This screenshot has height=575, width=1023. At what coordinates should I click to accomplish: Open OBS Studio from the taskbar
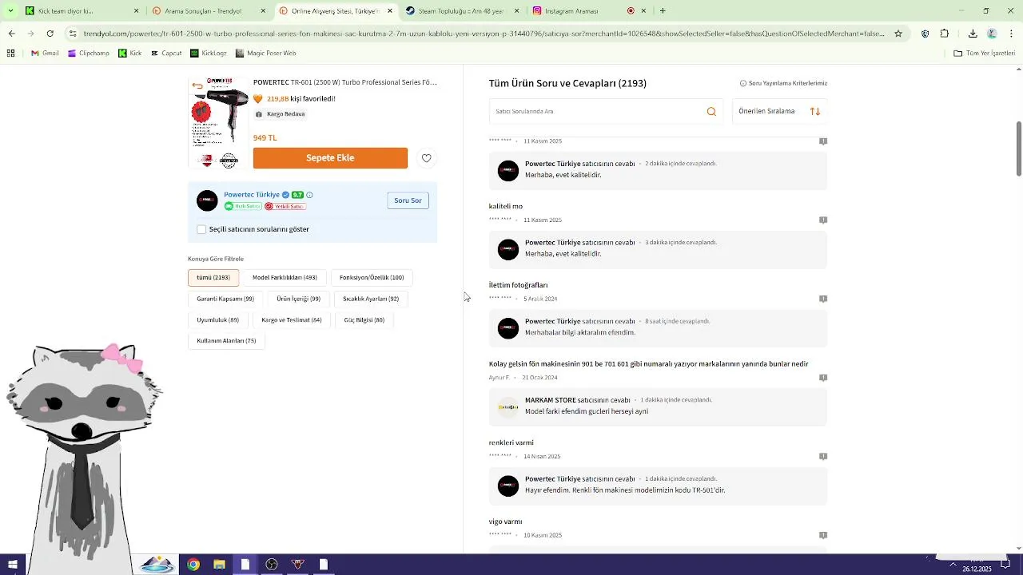[272, 565]
